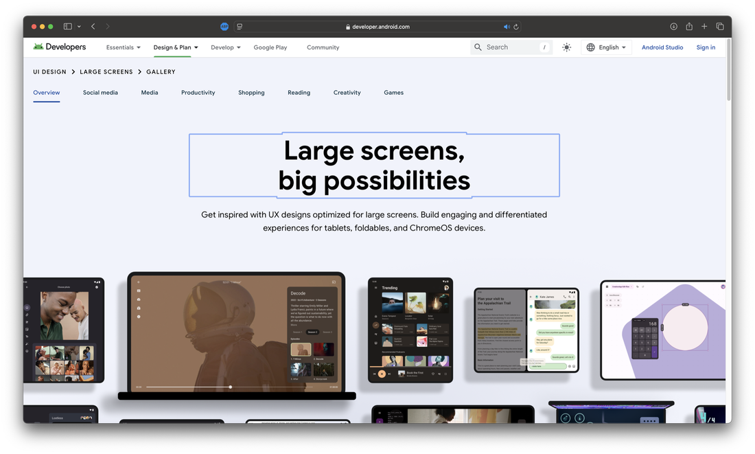The image size is (755, 454).
Task: Open the calculator drawing tablet thumbnail
Action: 662,330
